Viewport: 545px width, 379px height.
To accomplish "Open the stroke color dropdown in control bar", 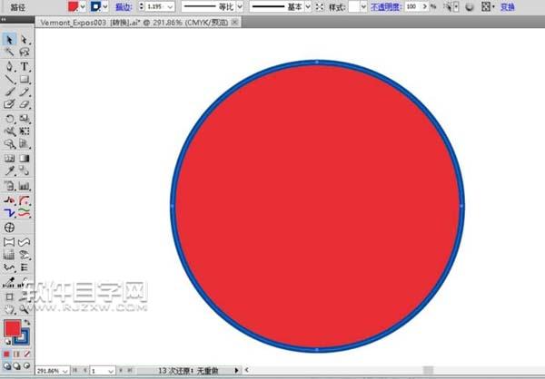I will (105, 6).
